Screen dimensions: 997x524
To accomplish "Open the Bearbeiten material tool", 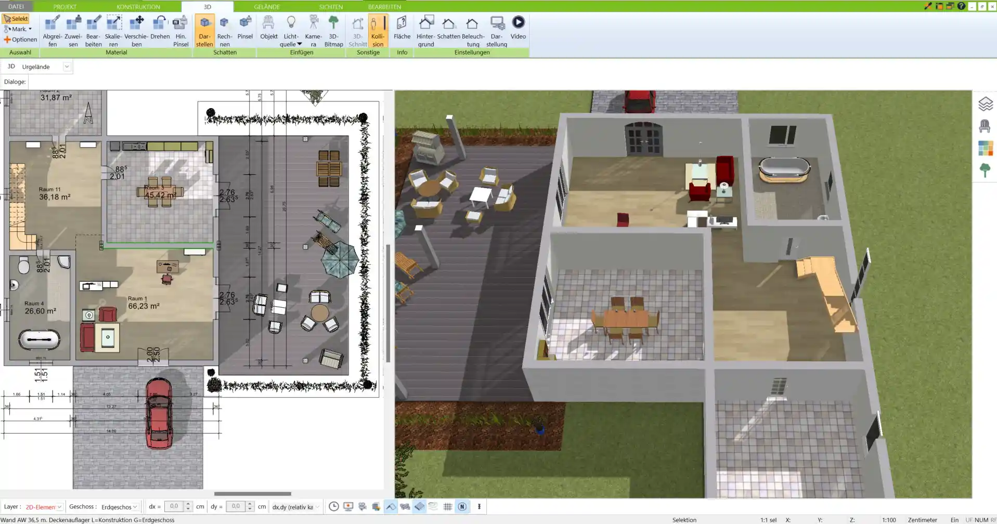I will click(x=94, y=31).
